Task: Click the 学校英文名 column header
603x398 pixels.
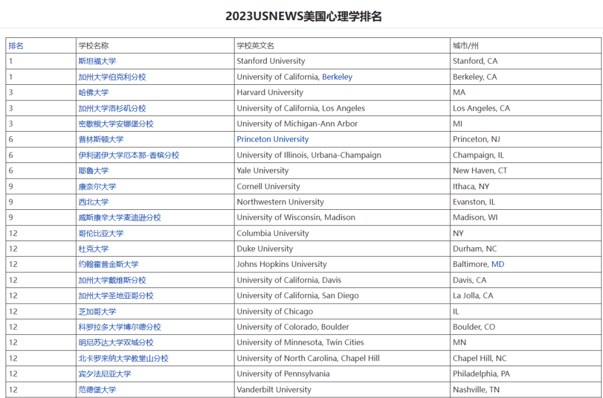Action: 255,46
